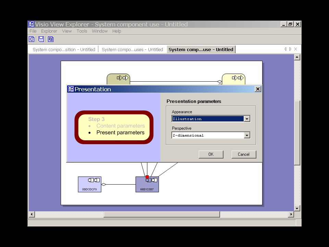The width and height of the screenshot is (329, 247).
Task: Click the "Content parameters" step text
Action: point(121,126)
